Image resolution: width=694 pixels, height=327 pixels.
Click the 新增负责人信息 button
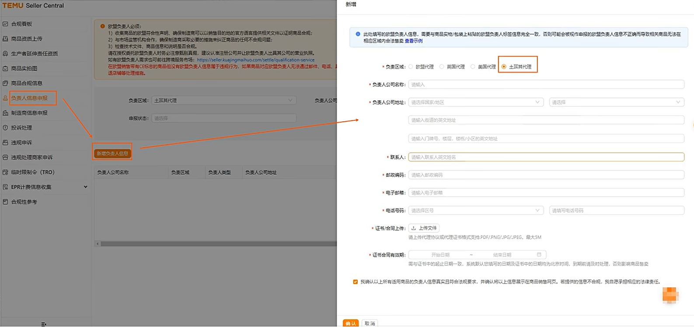click(112, 153)
